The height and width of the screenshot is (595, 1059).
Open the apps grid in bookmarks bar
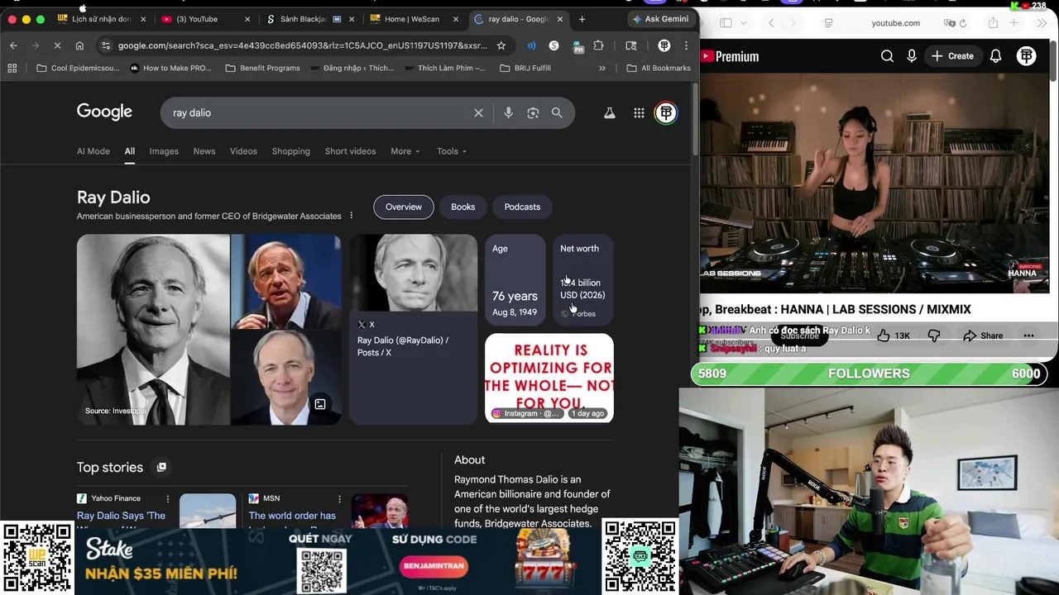(x=12, y=68)
